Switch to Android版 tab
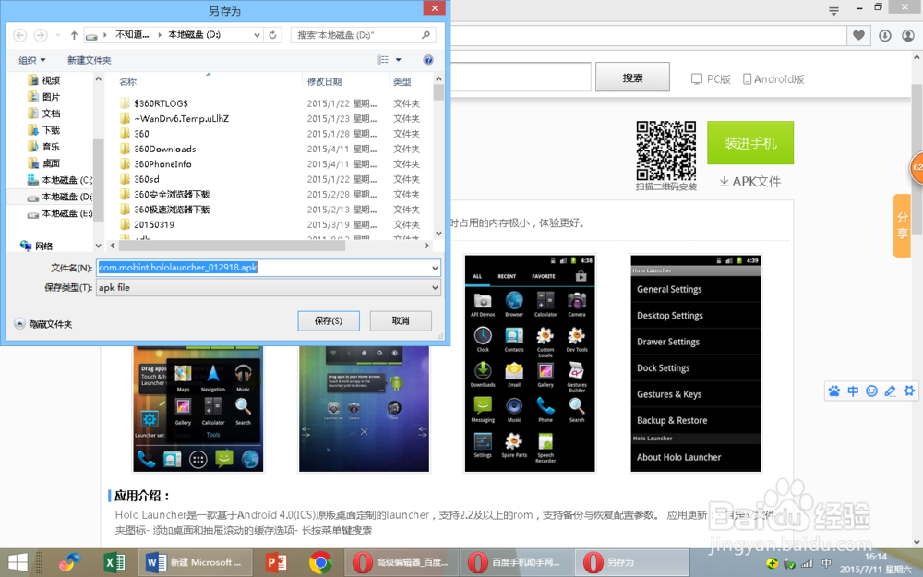The width and height of the screenshot is (923, 577). click(x=773, y=78)
